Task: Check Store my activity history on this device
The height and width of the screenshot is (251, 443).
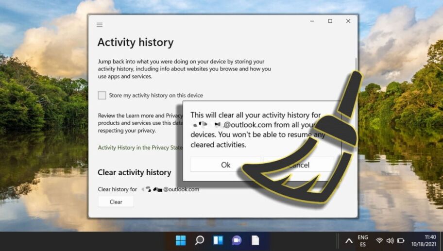Action: pyautogui.click(x=102, y=96)
